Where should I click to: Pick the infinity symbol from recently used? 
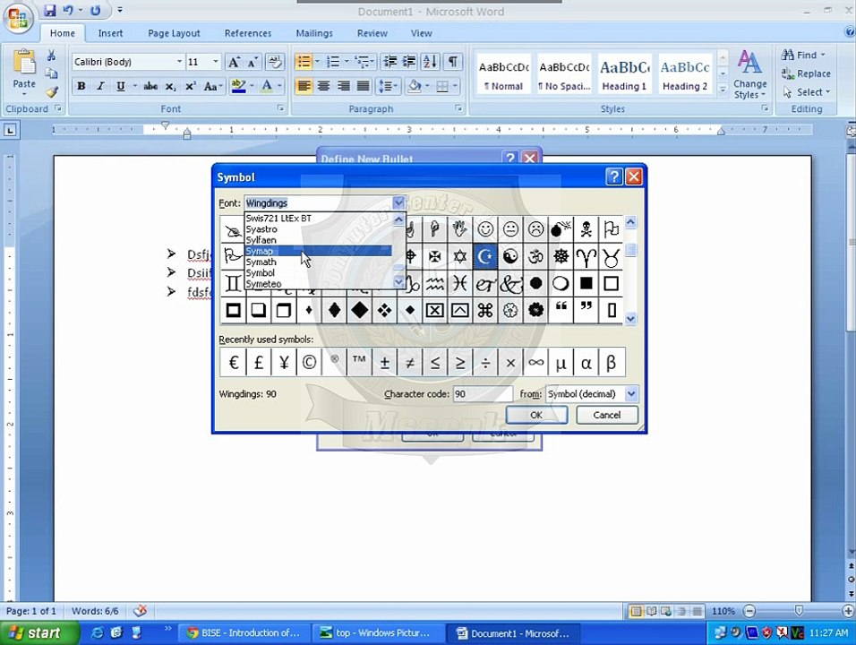click(x=535, y=362)
